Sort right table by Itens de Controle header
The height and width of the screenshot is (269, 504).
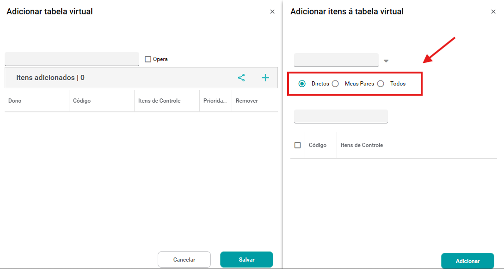[362, 145]
